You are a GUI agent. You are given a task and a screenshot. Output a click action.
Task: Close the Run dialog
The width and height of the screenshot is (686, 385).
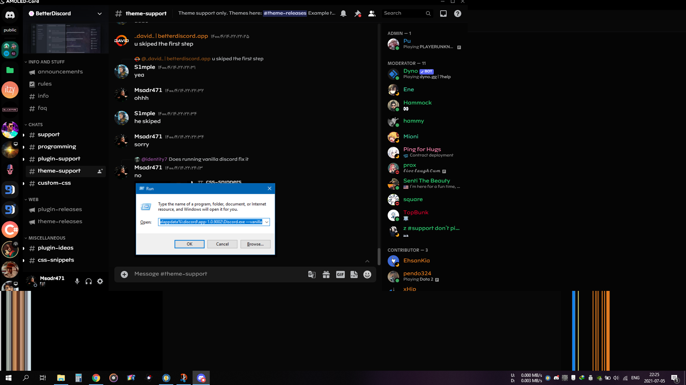[270, 189]
